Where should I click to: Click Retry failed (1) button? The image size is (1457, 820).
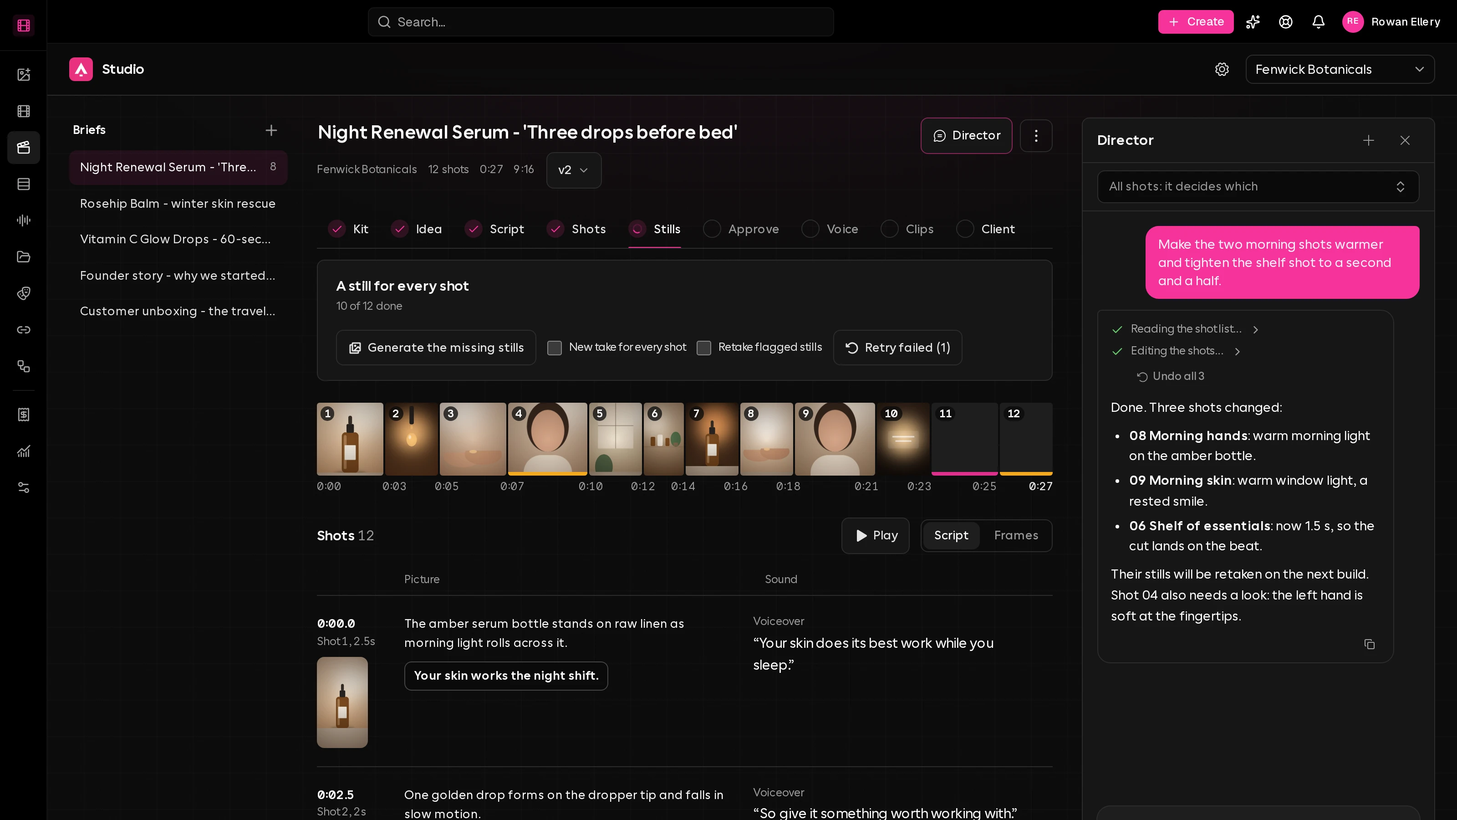pyautogui.click(x=897, y=348)
